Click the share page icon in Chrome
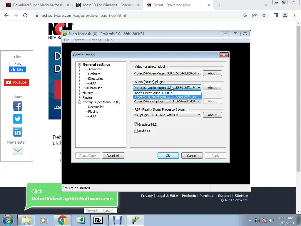Viewport: 301px width, 226px height. point(255,15)
